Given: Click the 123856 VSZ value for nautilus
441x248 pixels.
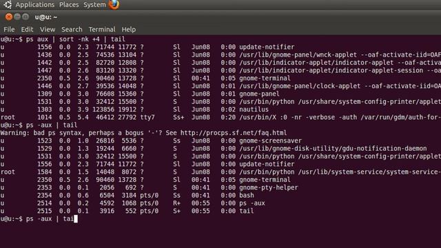Looking at the screenshot, I should coord(103,110).
